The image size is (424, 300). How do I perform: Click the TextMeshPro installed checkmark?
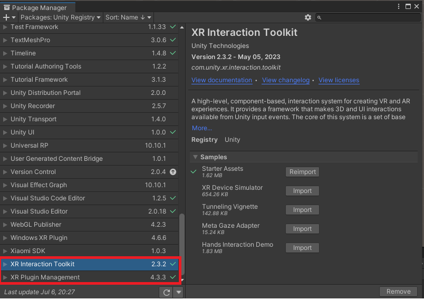[173, 40]
